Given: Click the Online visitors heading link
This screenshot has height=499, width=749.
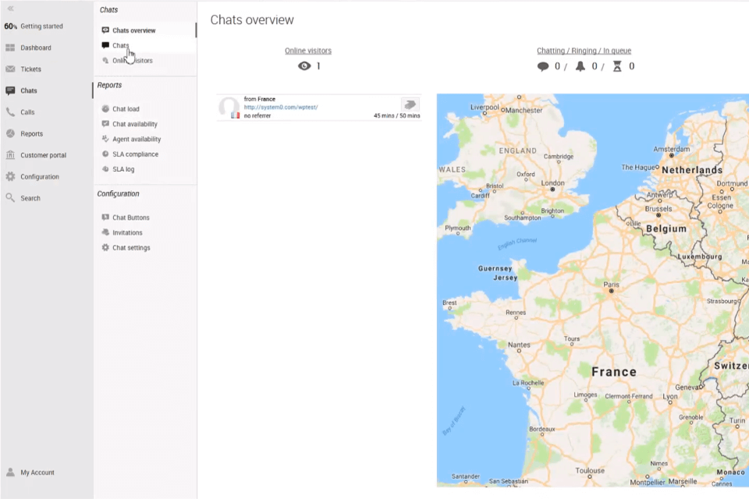Looking at the screenshot, I should click(x=307, y=50).
